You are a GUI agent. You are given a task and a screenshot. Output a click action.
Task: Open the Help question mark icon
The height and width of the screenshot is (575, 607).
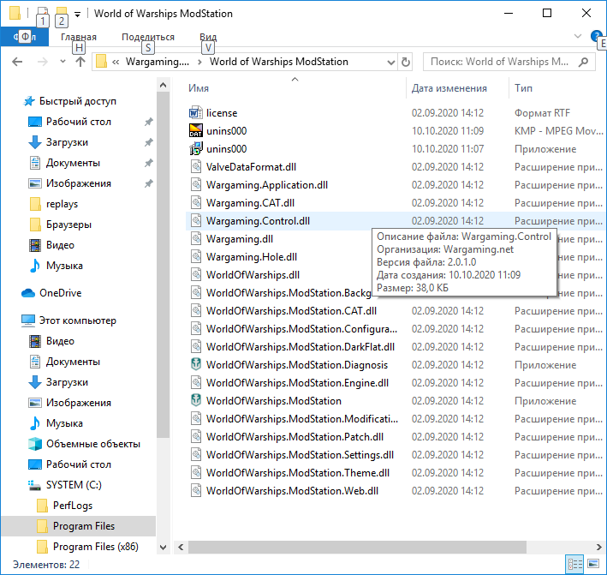pos(595,36)
